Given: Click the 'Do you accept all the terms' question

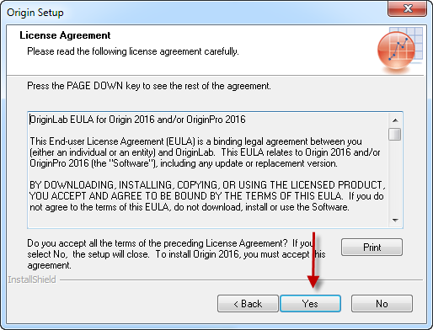Looking at the screenshot, I should [x=176, y=254].
